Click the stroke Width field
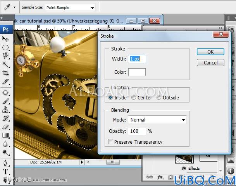 [x=137, y=59]
